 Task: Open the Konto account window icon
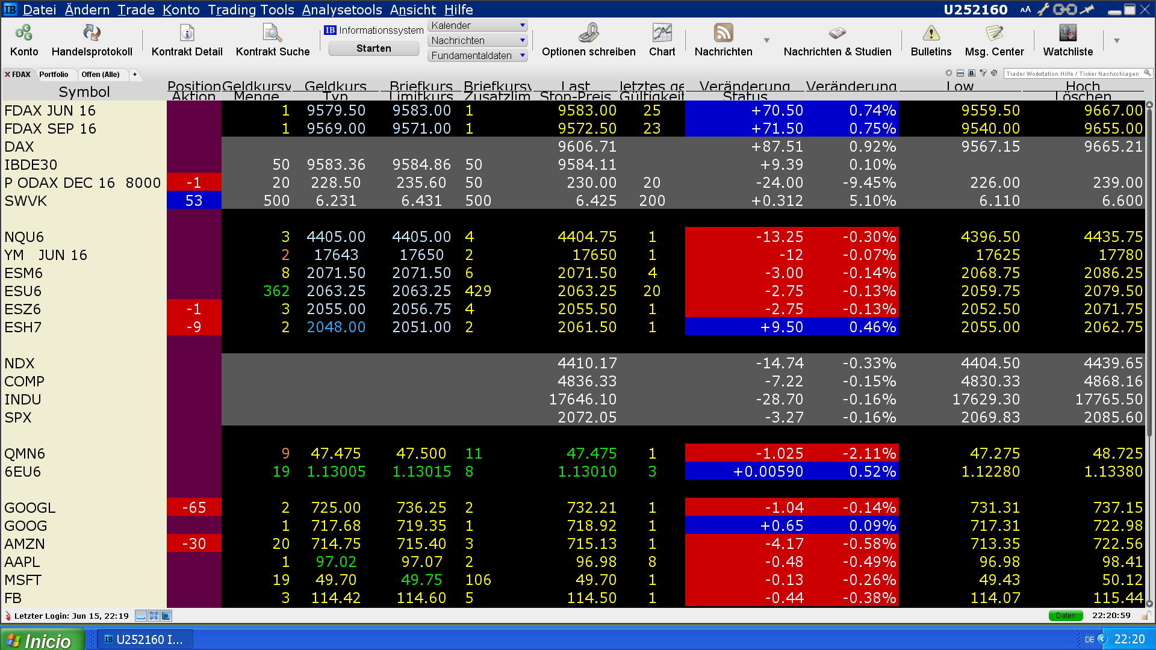pyautogui.click(x=24, y=33)
